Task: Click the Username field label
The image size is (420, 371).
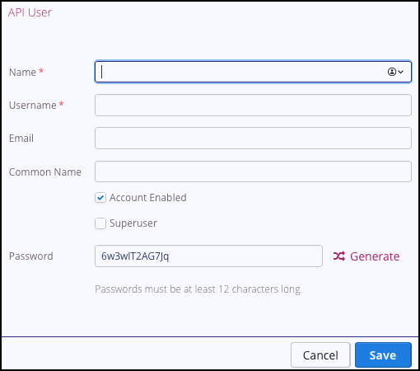Action: (x=33, y=106)
